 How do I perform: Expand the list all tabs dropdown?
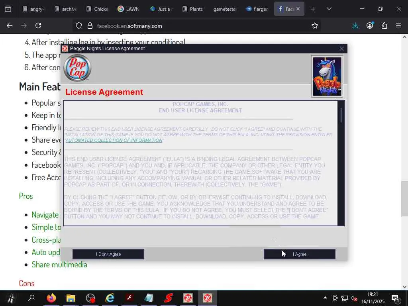coord(329,9)
